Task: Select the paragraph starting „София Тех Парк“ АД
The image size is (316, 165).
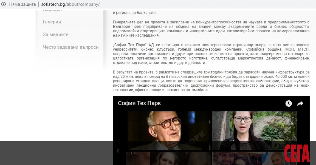Action: pos(211,54)
